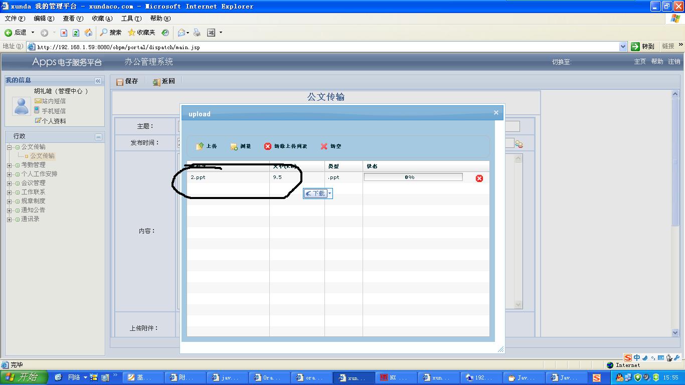Refresh the page with the green toolbar icon

[x=76, y=33]
